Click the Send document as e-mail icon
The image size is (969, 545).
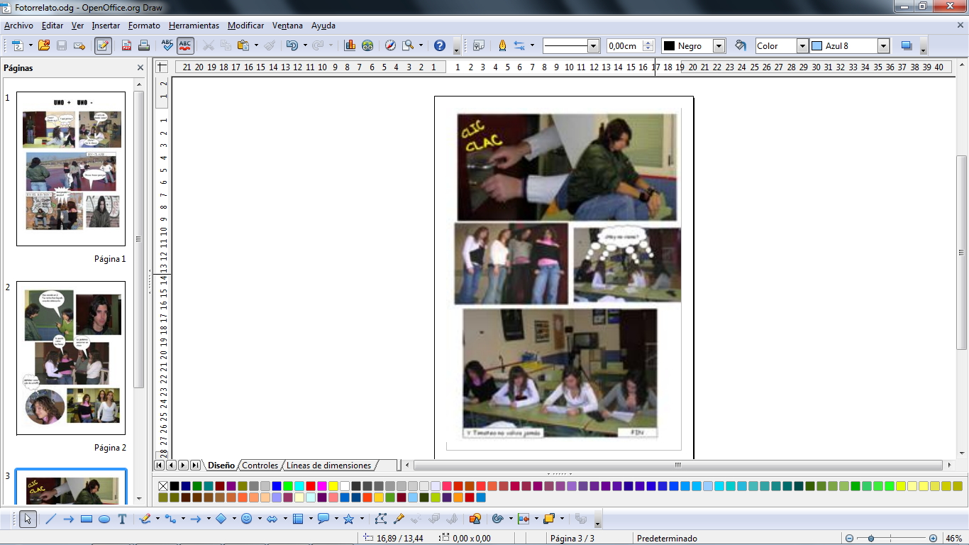point(79,45)
